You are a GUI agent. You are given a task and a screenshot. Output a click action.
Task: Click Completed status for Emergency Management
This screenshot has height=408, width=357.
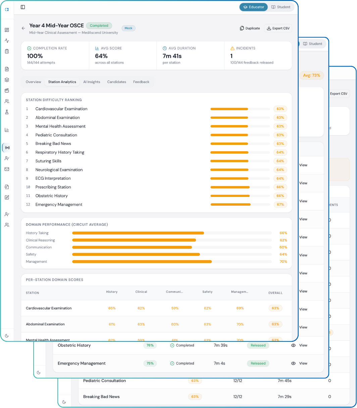(182, 363)
